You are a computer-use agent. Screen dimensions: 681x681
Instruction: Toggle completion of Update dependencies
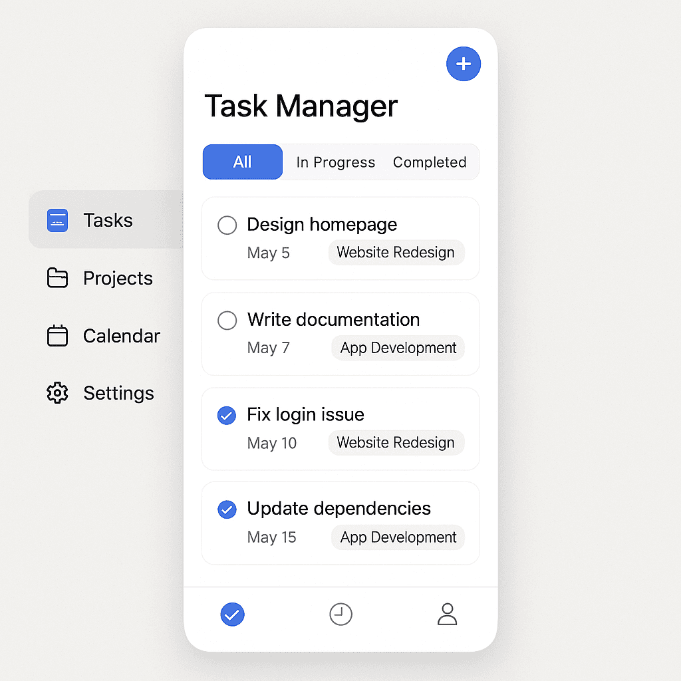(227, 509)
